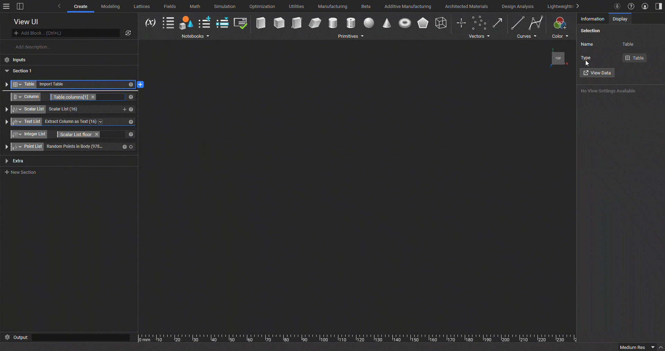Click the bulleted list notebook icon

click(168, 23)
